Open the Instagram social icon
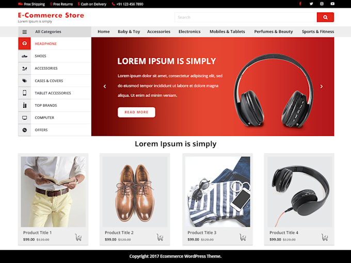Viewport: 351px width, 263px height. (x=322, y=4)
